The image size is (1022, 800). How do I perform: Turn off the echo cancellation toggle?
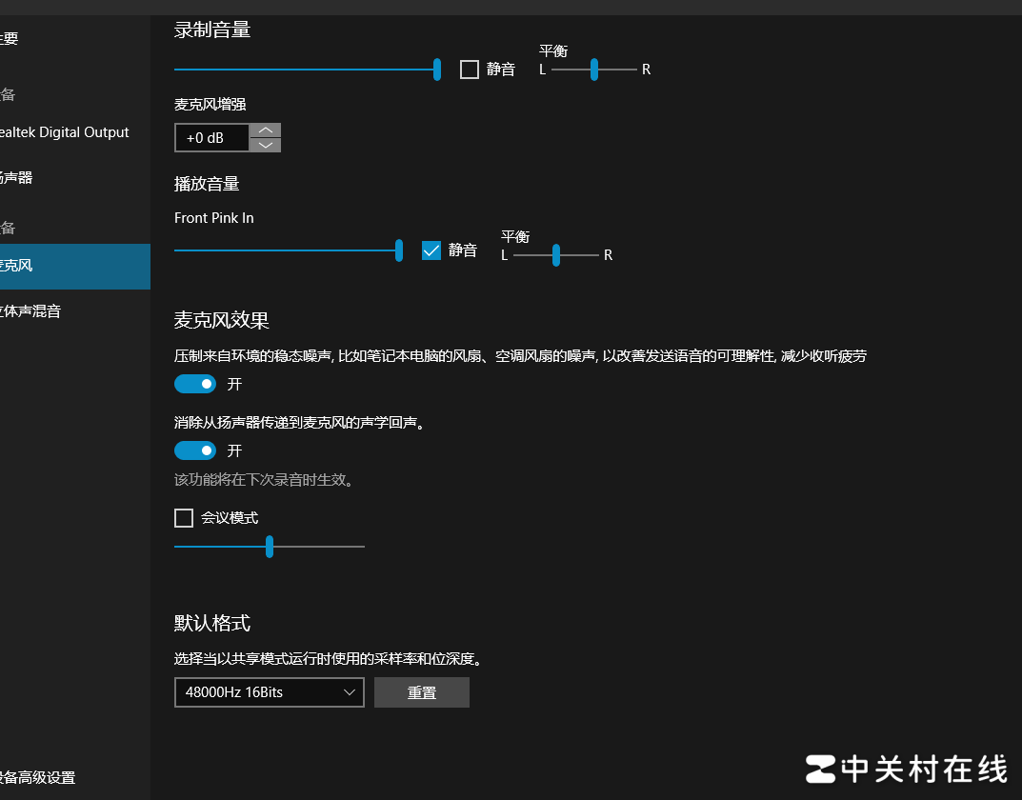tap(195, 450)
